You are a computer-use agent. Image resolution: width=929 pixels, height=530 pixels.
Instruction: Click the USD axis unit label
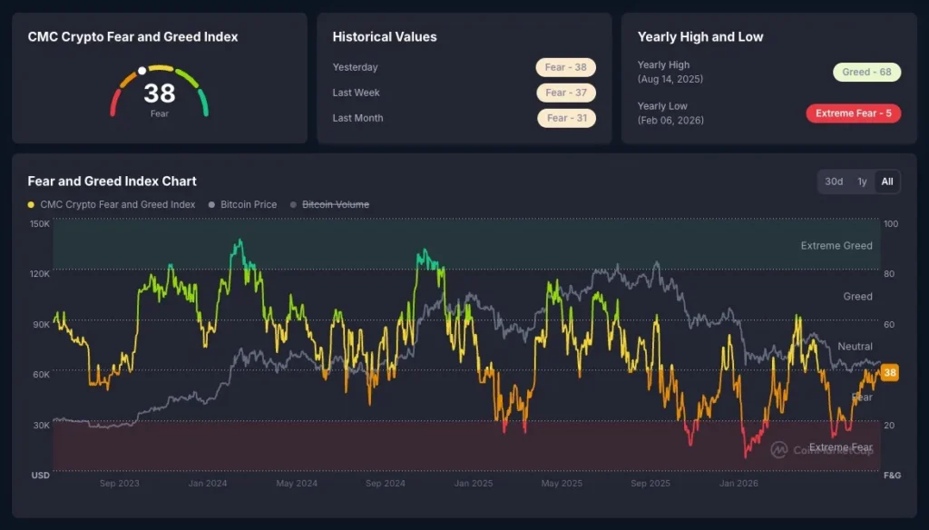40,475
